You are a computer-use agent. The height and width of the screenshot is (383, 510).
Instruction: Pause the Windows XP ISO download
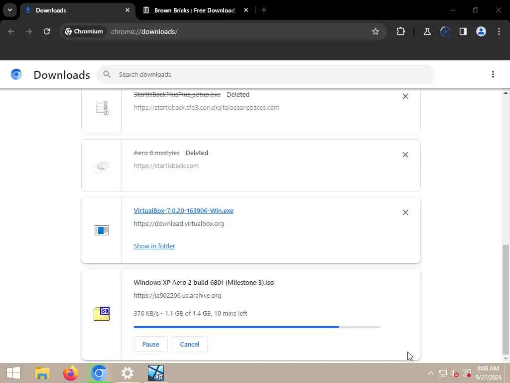[150, 344]
